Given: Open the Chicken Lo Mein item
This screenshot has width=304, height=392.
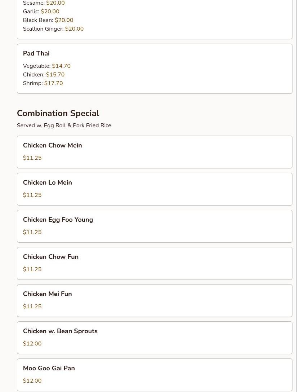Looking at the screenshot, I should [x=47, y=183].
